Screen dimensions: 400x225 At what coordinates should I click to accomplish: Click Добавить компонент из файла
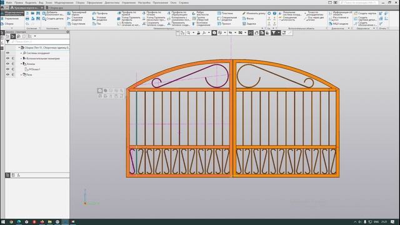click(53, 13)
